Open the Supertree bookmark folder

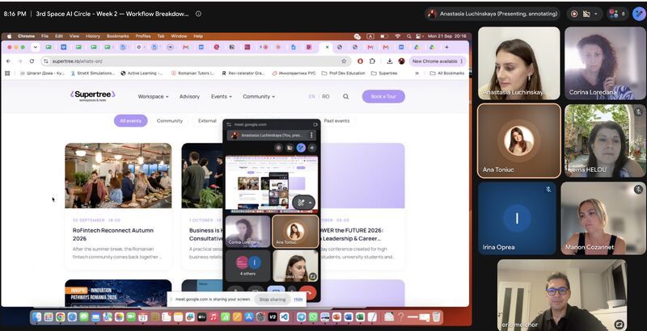(384, 73)
